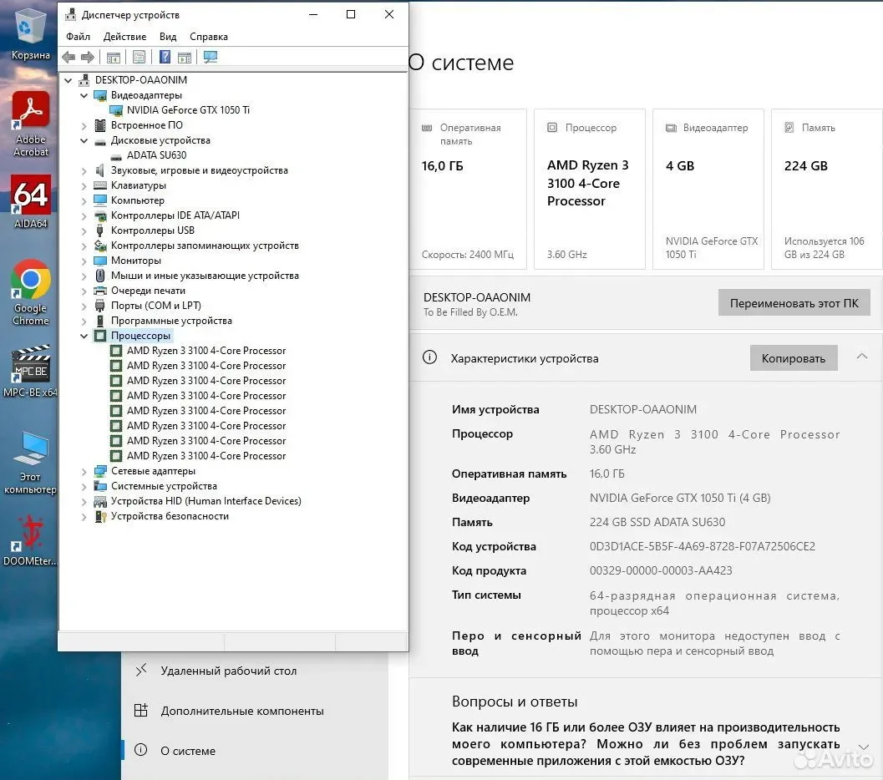The height and width of the screenshot is (780, 883).
Task: Click the Код продукта 00329-00000-00003-AA423 value
Action: pos(661,570)
